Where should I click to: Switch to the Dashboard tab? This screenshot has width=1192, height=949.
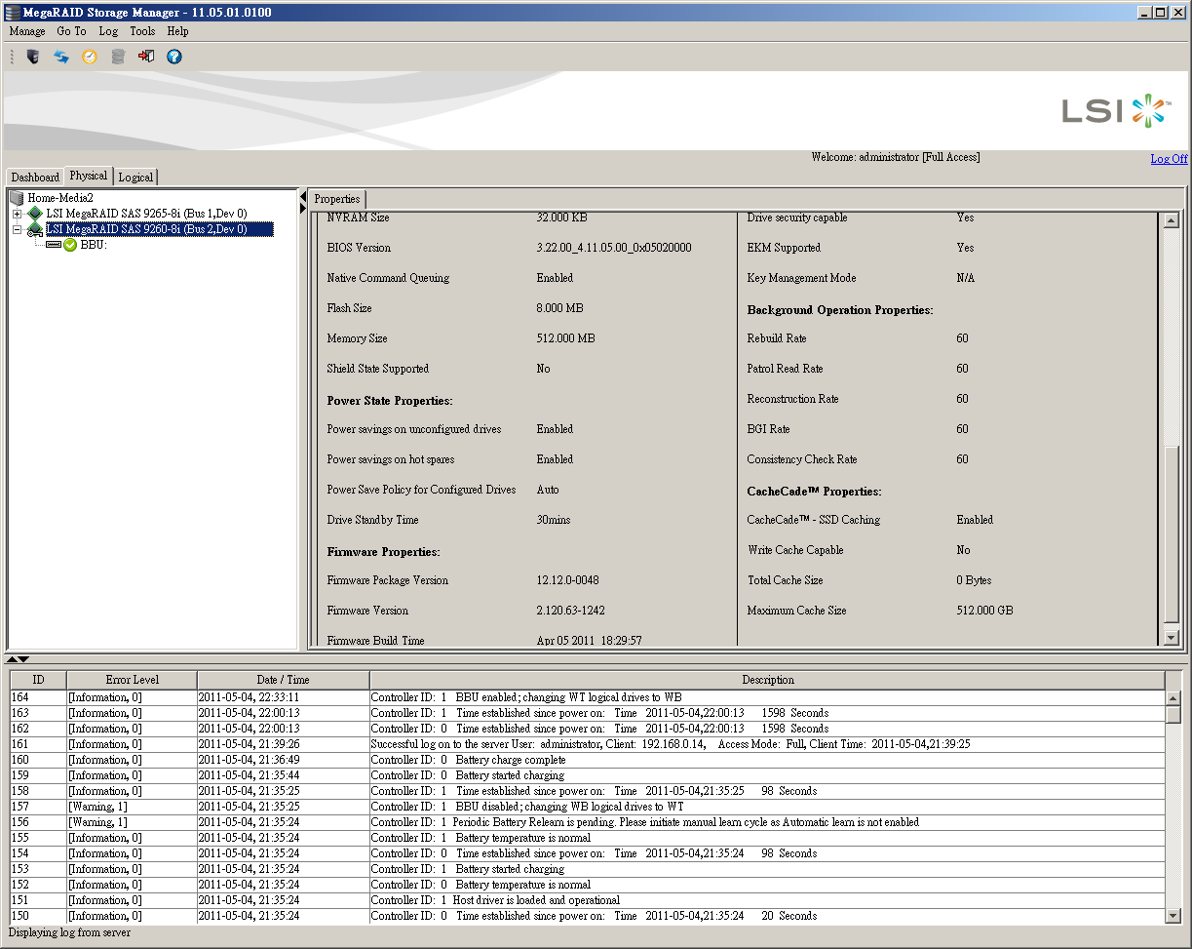(35, 178)
